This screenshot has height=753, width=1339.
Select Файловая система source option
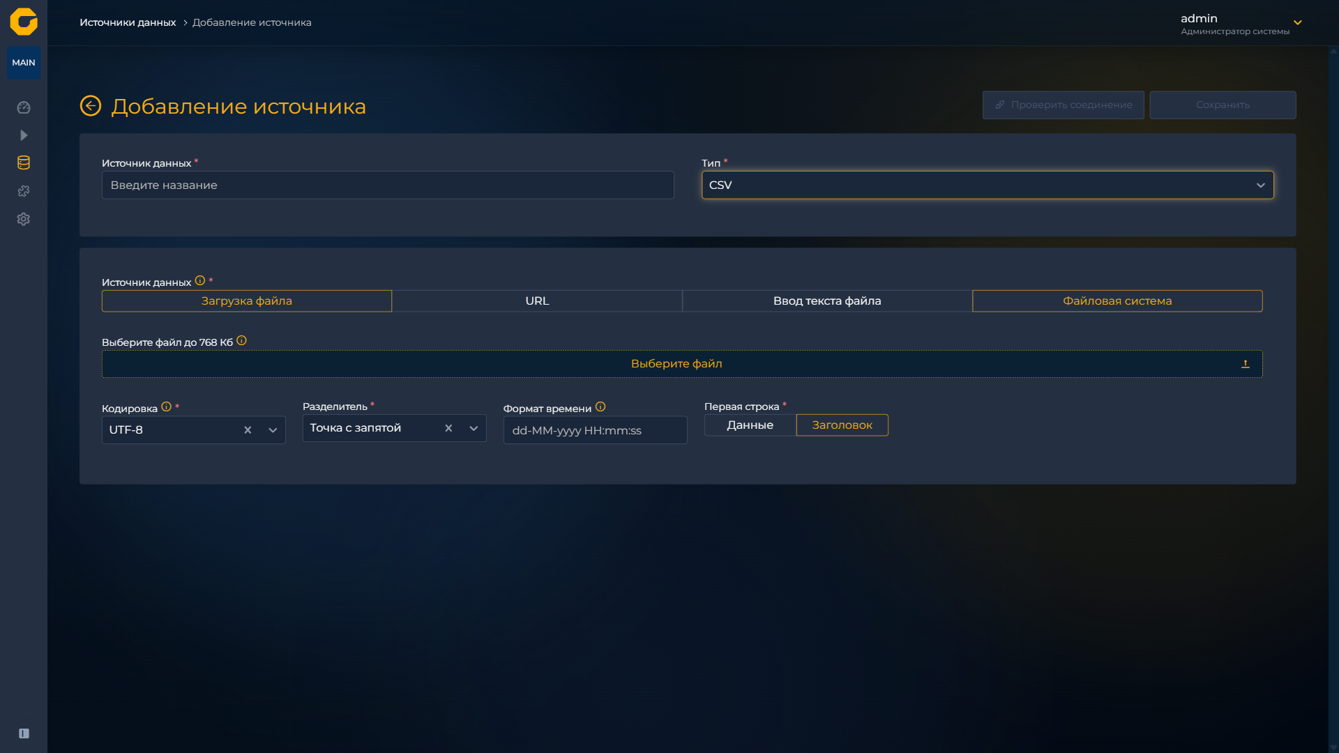[1117, 301]
